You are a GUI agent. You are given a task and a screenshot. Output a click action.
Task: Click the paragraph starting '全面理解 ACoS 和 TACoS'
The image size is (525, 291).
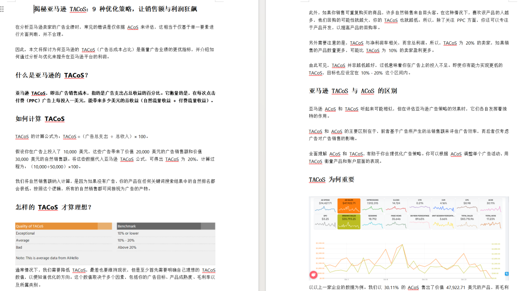(x=409, y=157)
